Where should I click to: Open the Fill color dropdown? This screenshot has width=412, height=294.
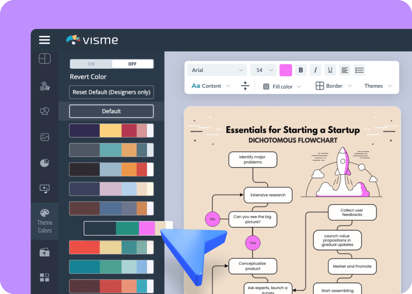281,86
